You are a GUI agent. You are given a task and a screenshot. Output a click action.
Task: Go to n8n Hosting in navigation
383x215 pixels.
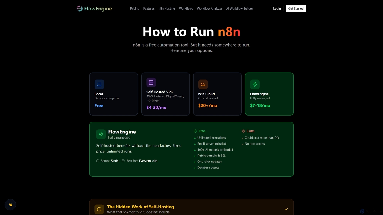(x=167, y=9)
